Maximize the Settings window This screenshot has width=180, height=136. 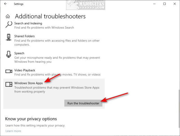coord(165,4)
